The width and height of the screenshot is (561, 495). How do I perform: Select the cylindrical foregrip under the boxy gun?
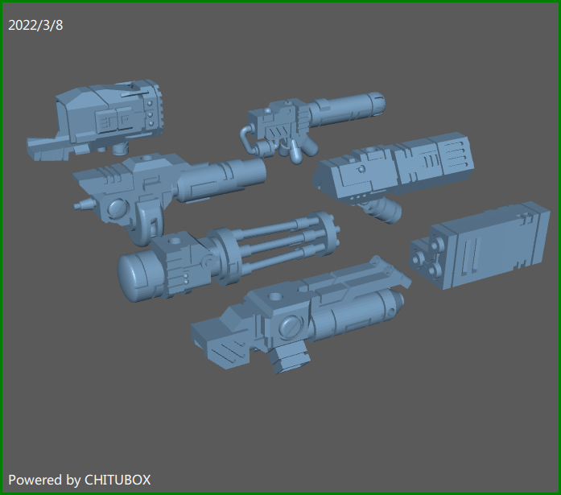(x=384, y=209)
